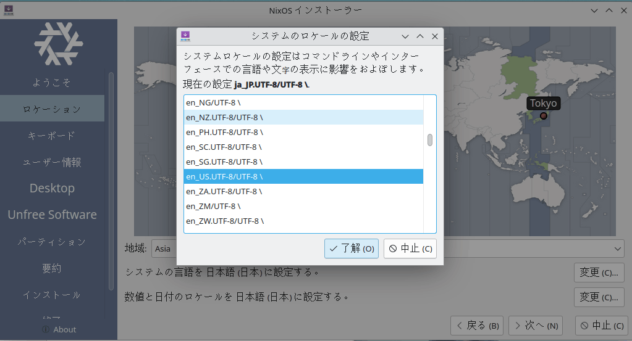
Task: Open キーボード step in sidebar
Action: pos(52,136)
